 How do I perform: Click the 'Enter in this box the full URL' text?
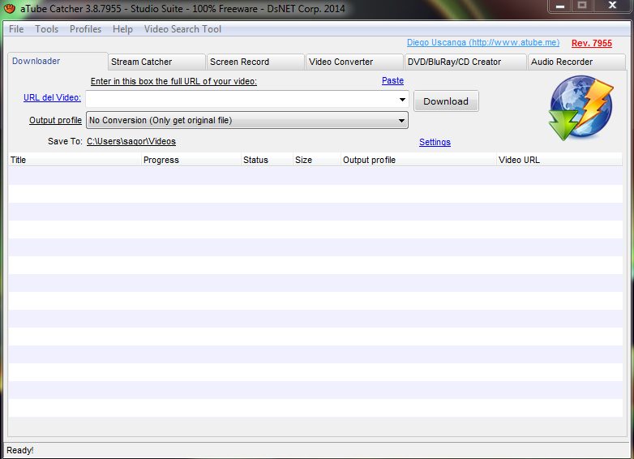pyautogui.click(x=173, y=81)
